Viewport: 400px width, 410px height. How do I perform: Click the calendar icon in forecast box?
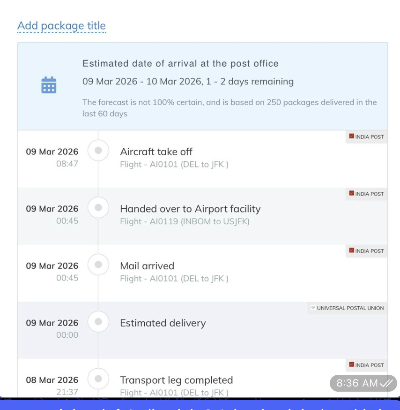tap(49, 85)
